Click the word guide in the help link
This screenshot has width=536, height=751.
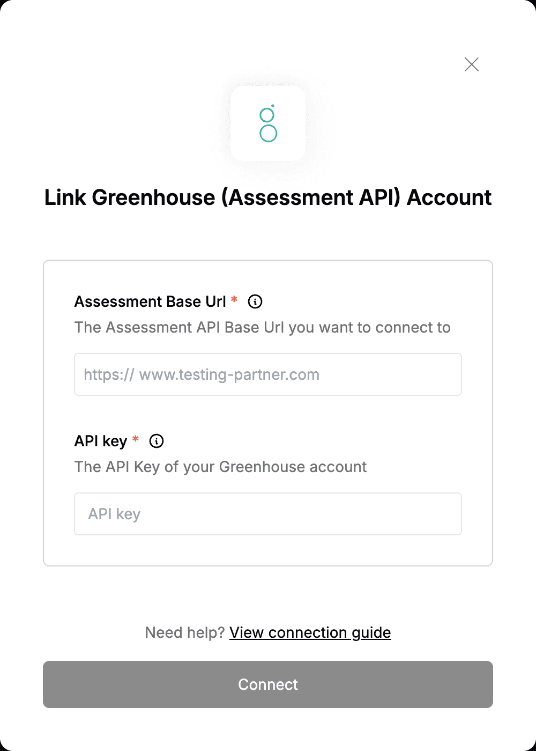(371, 633)
